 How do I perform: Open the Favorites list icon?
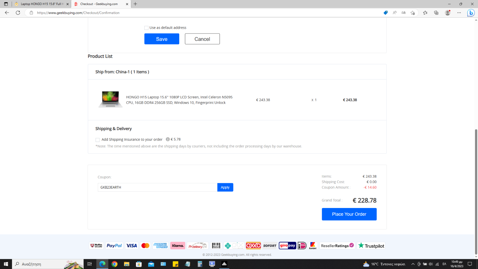tap(425, 13)
